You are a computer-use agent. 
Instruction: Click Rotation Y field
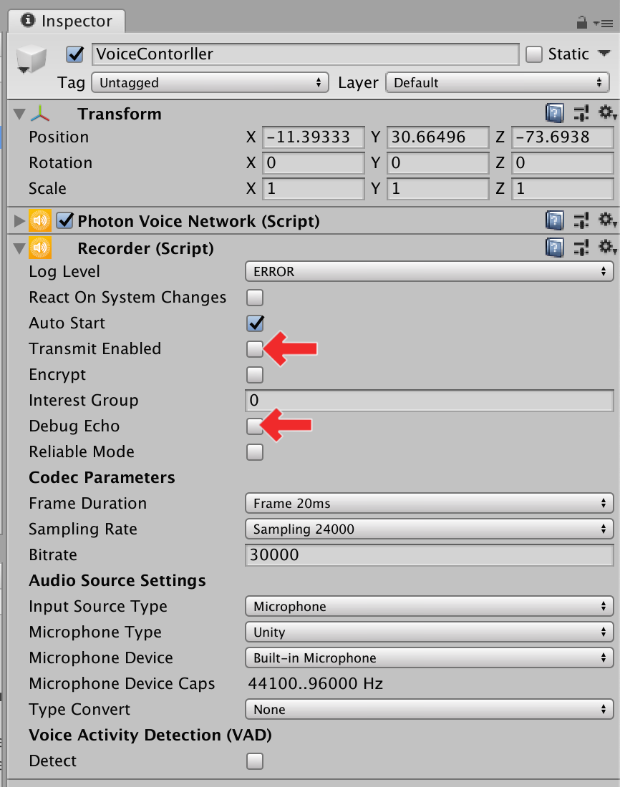pyautogui.click(x=437, y=162)
